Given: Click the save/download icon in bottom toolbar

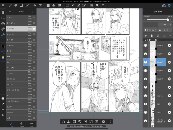Looking at the screenshot, I should pyautogui.click(x=69, y=122).
